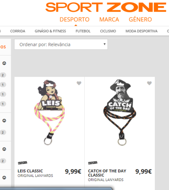View the Catch of the Day lanyard image
This screenshot has height=190, width=169.
pyautogui.click(x=120, y=112)
